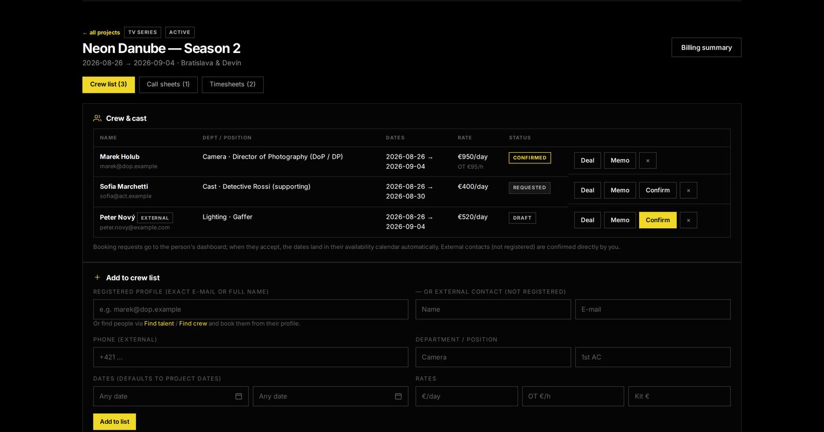The width and height of the screenshot is (824, 432).
Task: Open calendar picker on end date field
Action: [398, 396]
